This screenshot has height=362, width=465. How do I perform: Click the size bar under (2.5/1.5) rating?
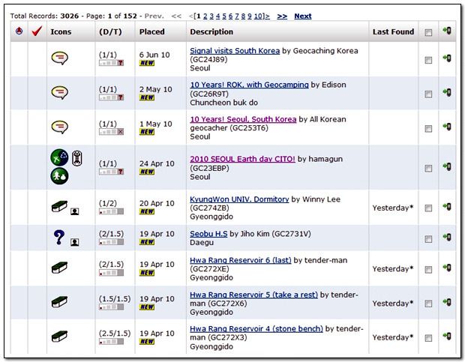click(x=111, y=342)
